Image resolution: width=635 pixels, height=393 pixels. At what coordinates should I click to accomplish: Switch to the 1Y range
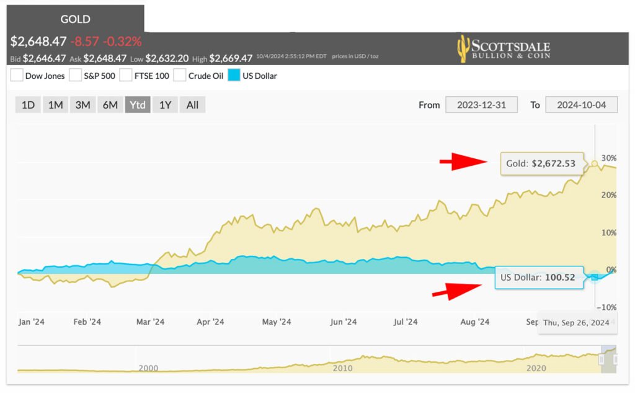[165, 105]
